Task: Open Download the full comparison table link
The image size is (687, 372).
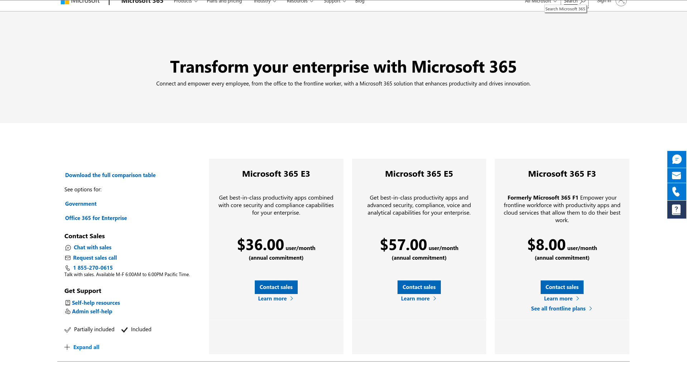Action: (x=110, y=175)
